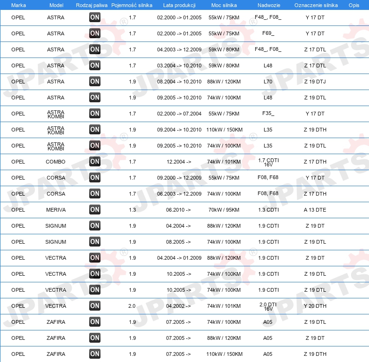This screenshot has height=362, width=369.
Task: Click production years 04.2003 -> 12.2009
Action: point(179,49)
